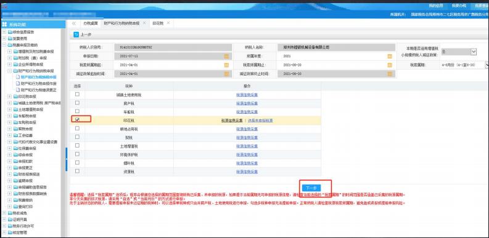Check the 房产税 checkbox
489x238 pixels.
coord(77,103)
